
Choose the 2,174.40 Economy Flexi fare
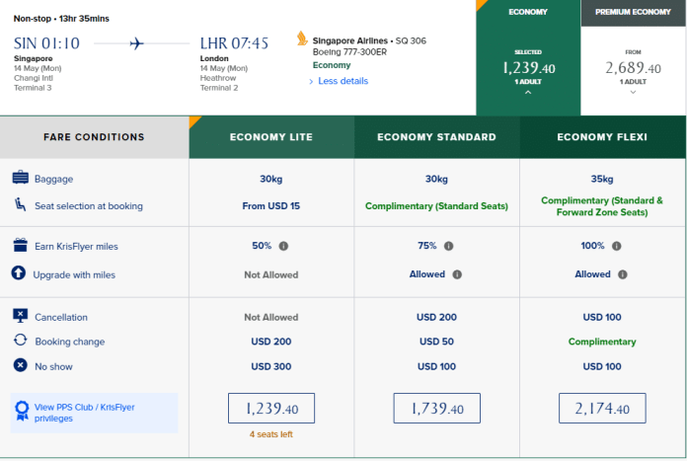(x=602, y=408)
